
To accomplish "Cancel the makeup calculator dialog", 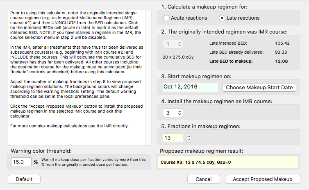I will click(x=204, y=179).
